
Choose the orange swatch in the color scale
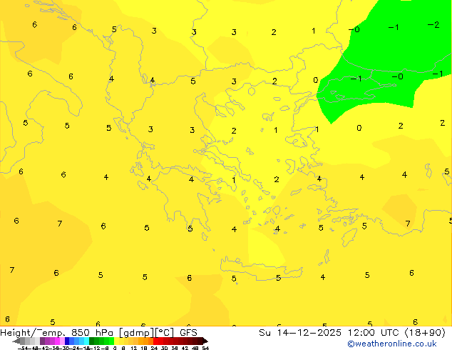point(144,341)
